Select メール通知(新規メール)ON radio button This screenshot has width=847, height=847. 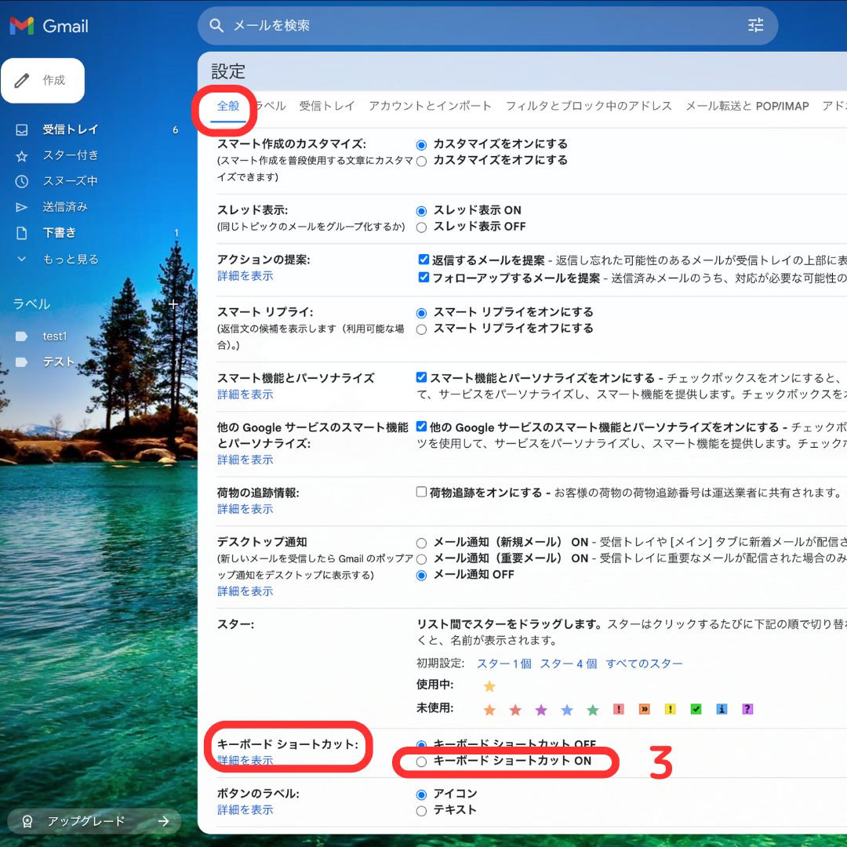[421, 543]
